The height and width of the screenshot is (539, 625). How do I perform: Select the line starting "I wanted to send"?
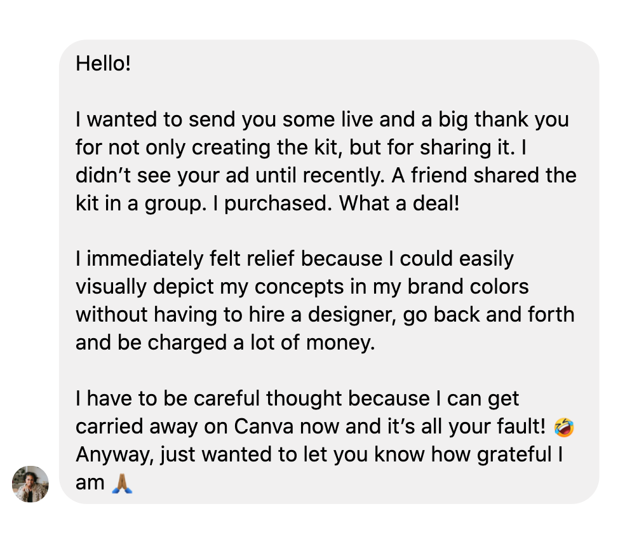coord(322,119)
